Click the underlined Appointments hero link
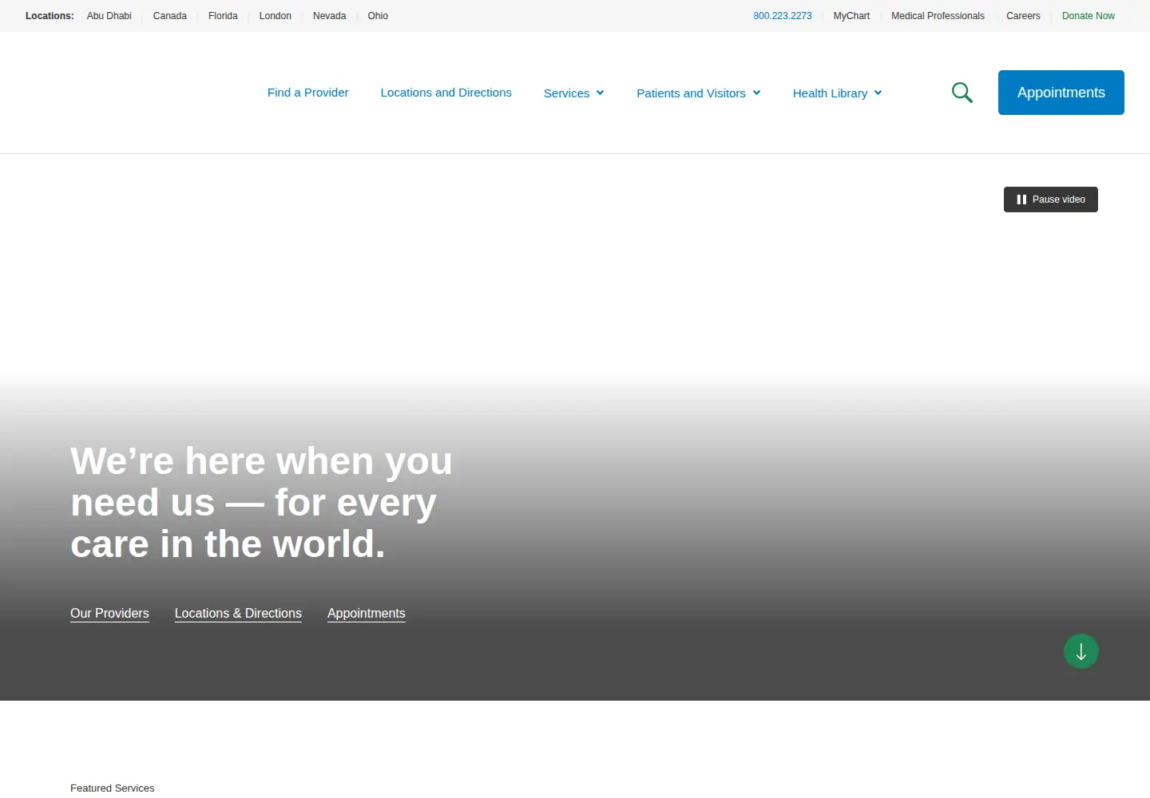 point(367,614)
